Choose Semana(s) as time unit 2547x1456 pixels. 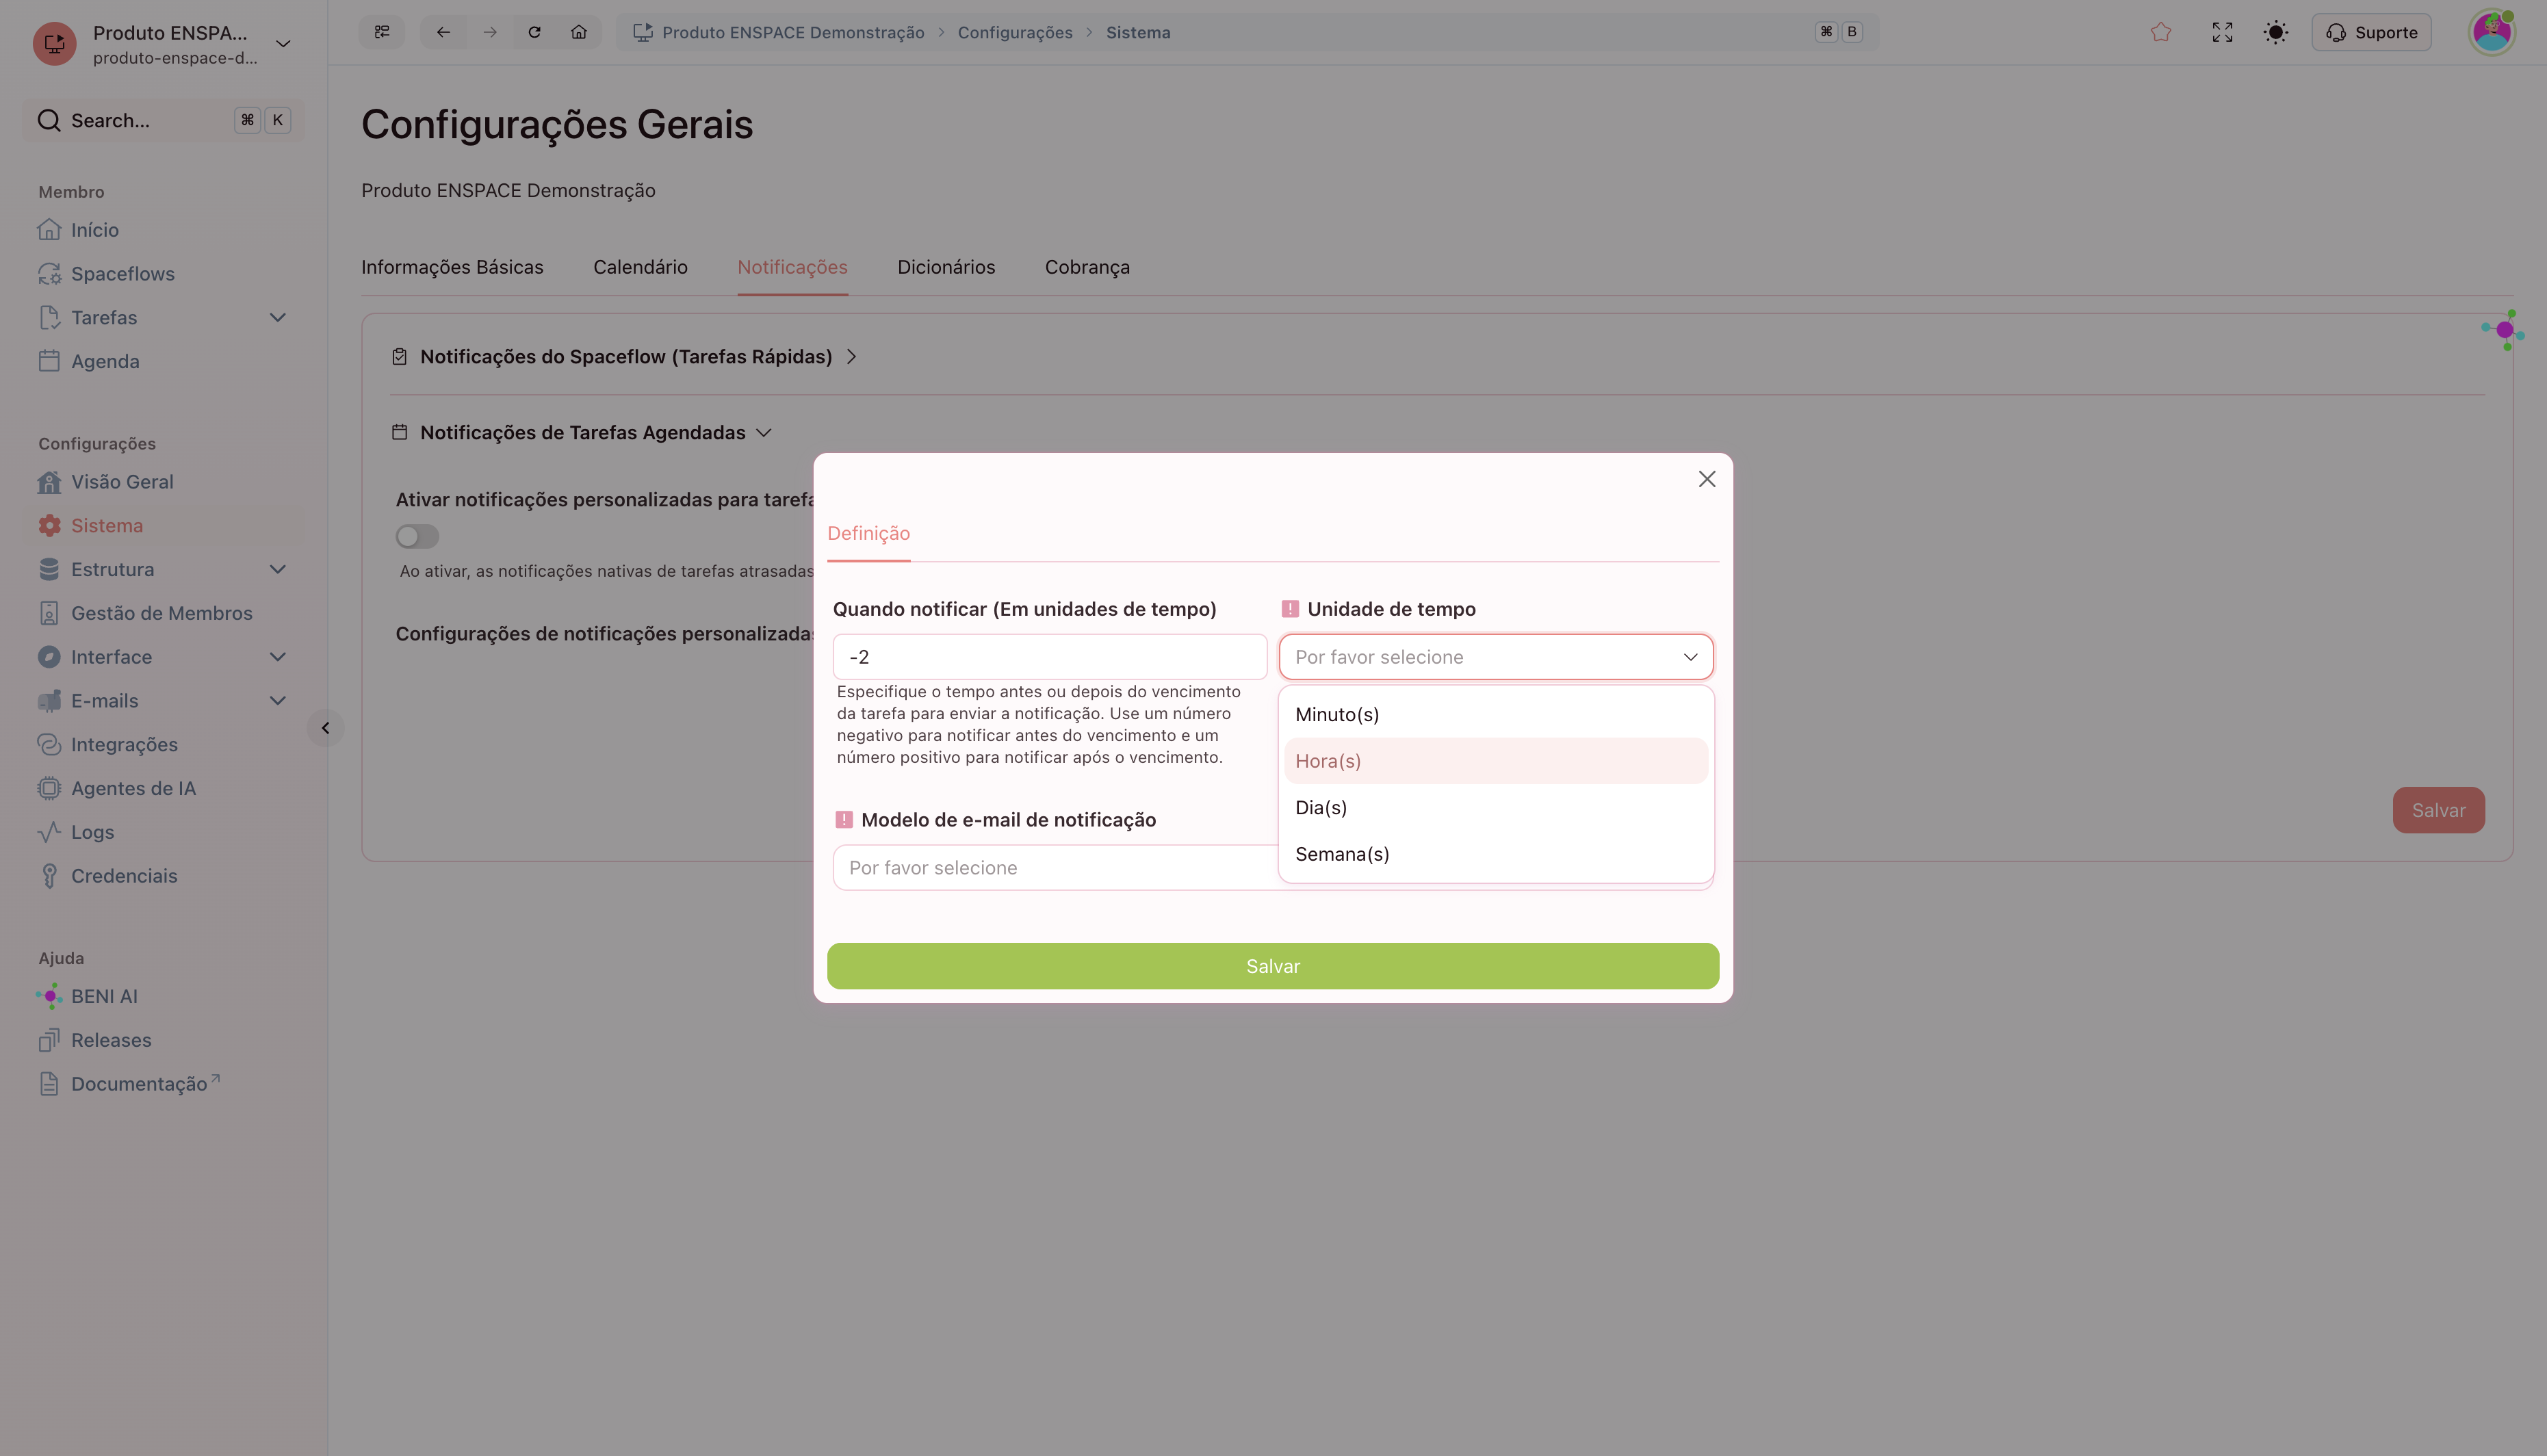coord(1496,854)
